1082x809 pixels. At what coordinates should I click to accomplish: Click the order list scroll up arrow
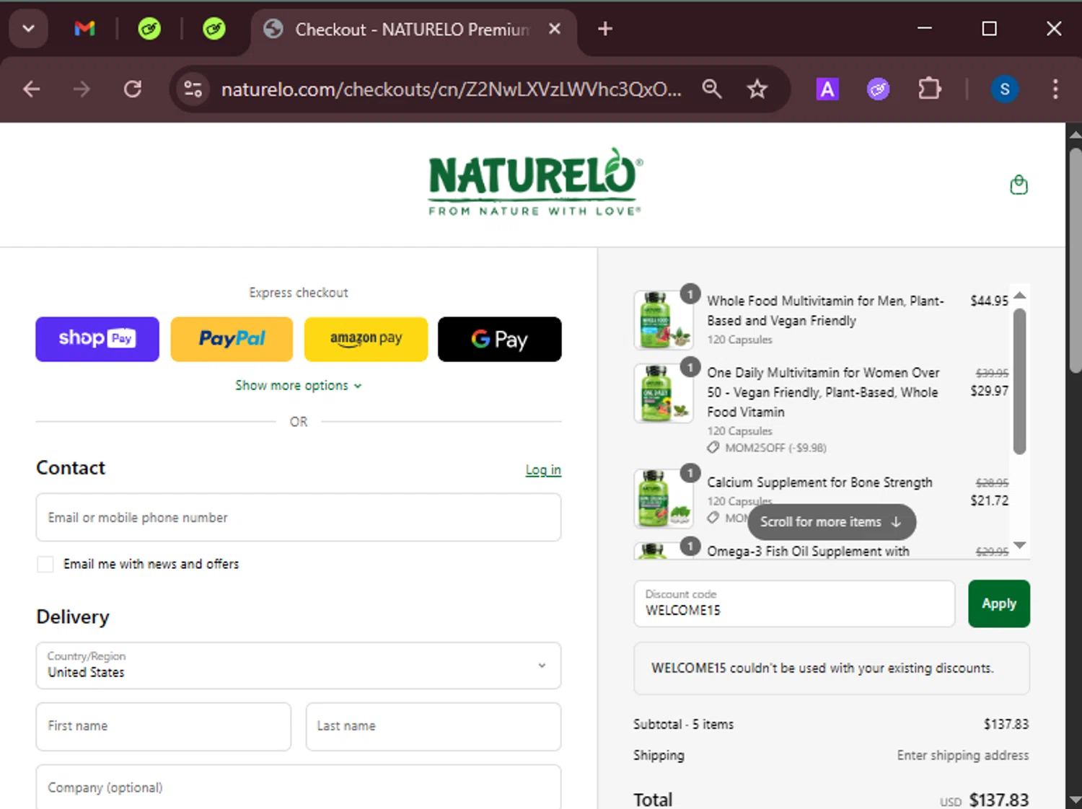(1019, 295)
